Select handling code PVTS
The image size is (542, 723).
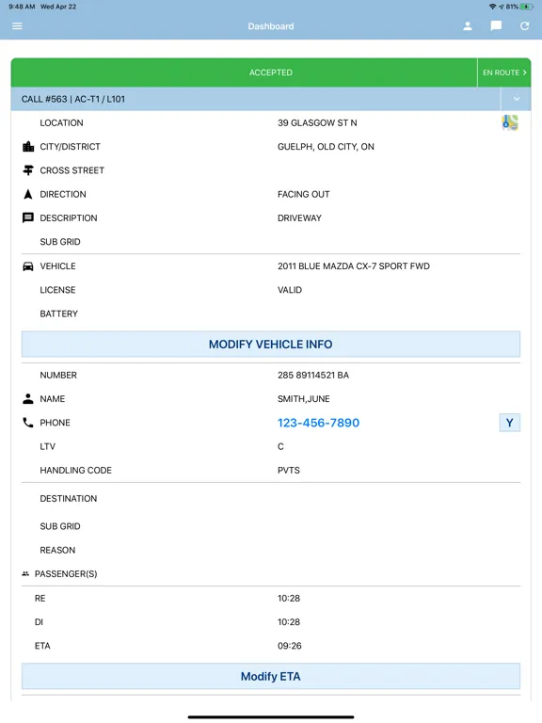(289, 470)
